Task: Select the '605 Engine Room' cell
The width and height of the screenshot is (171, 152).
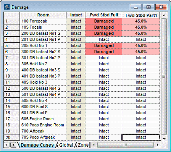Action: tap(43, 119)
